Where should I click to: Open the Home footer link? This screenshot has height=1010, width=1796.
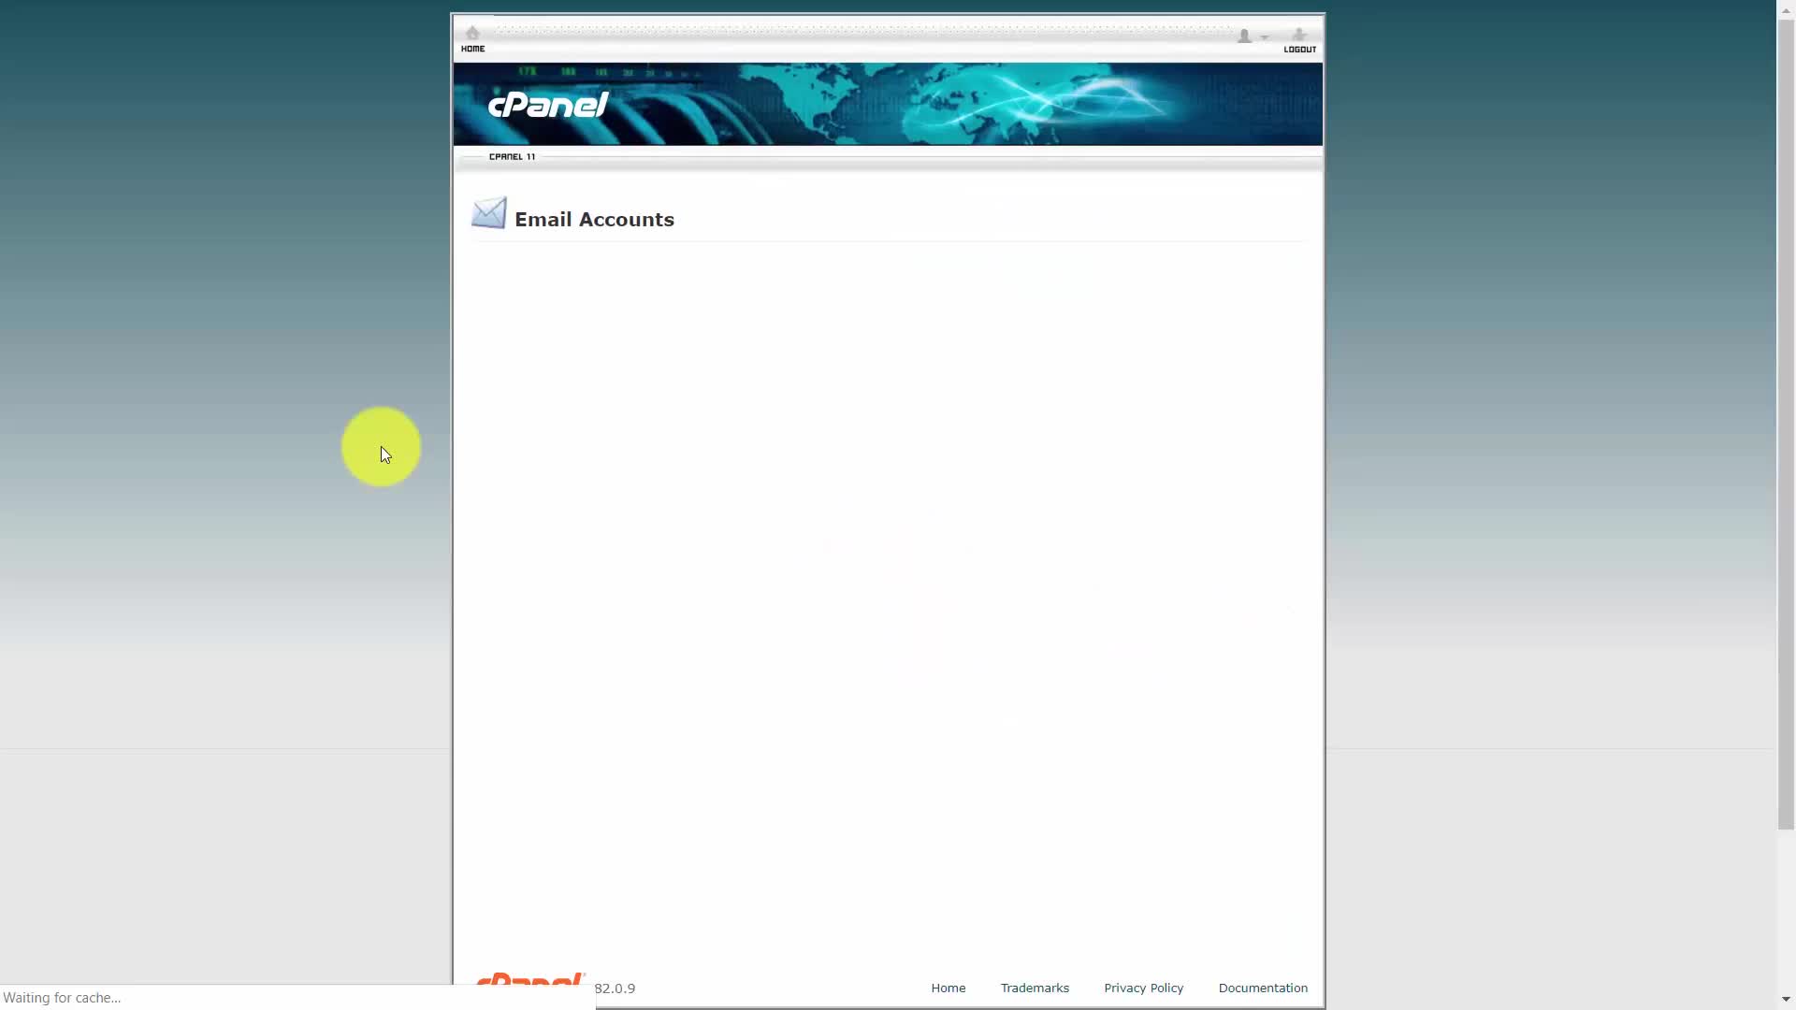(948, 988)
